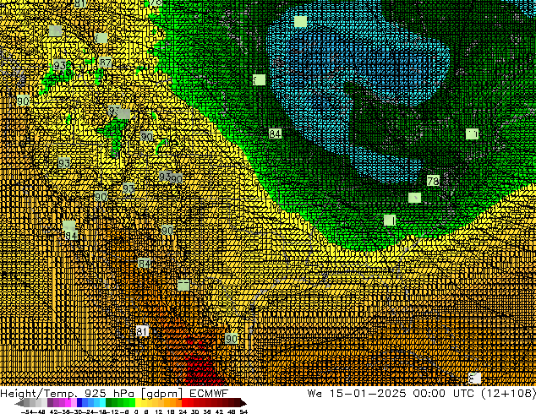The image size is (536, 414).
Task: Click the 'Height/Temp. 925 hPa' chart title
Action: click(x=67, y=394)
